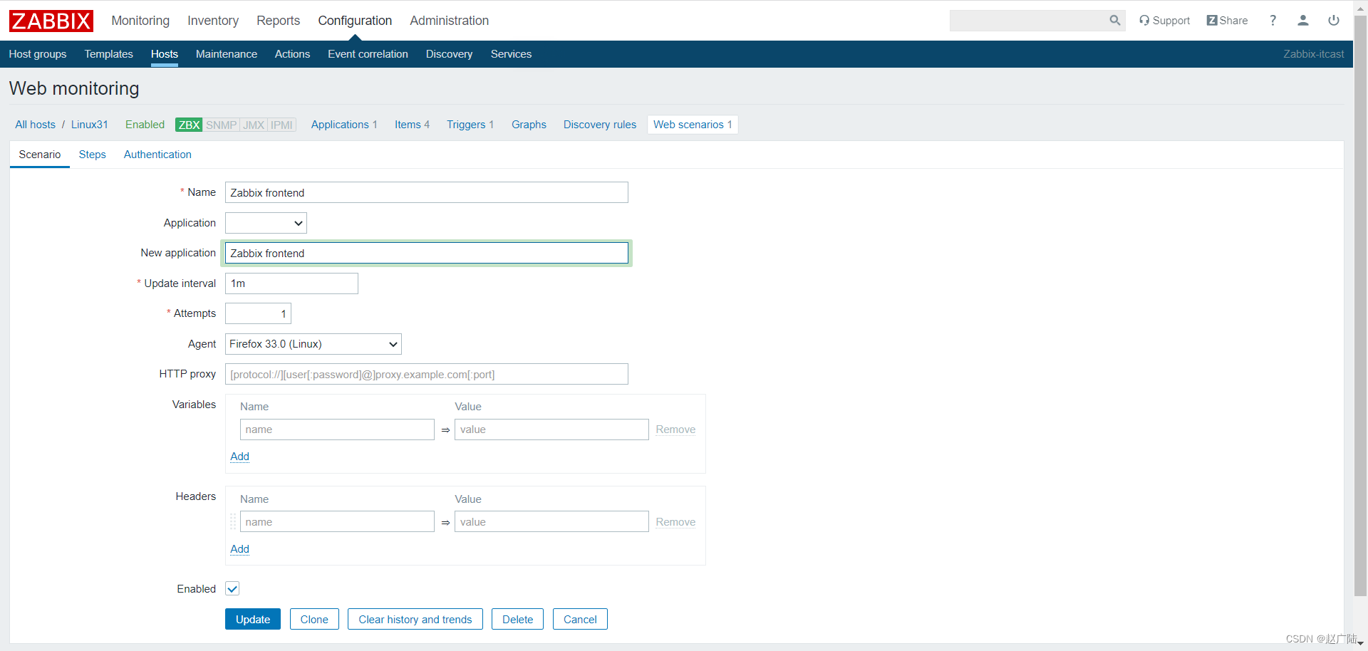
Task: Click the vertical page scrollbar
Action: click(1360, 306)
